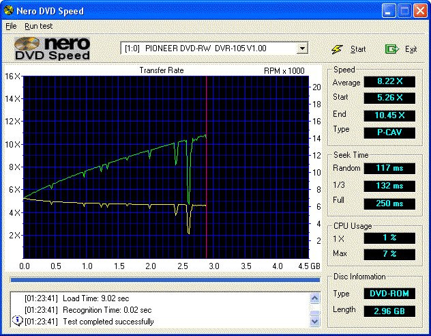
Task: Click the red position marker line in graph
Action: point(206,167)
